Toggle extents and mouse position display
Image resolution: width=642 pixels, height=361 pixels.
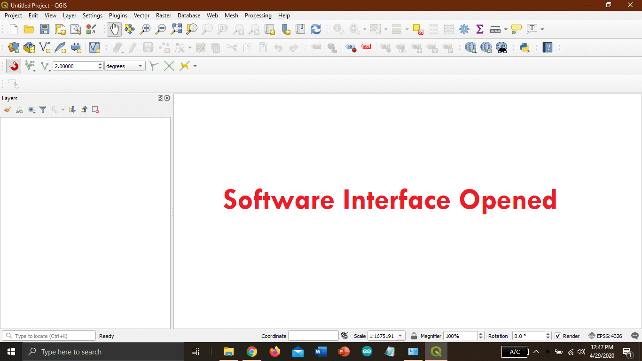coord(344,336)
